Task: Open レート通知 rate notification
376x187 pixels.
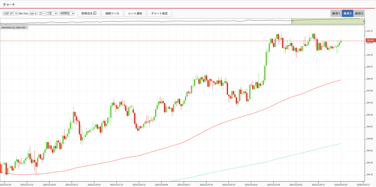Action: pos(135,13)
